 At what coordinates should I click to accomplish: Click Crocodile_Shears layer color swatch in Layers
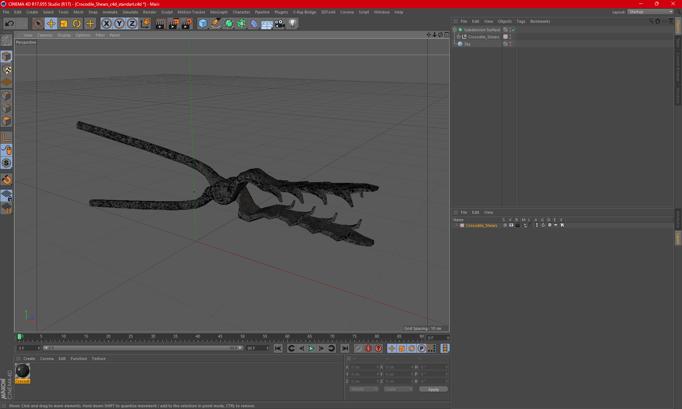[462, 225]
